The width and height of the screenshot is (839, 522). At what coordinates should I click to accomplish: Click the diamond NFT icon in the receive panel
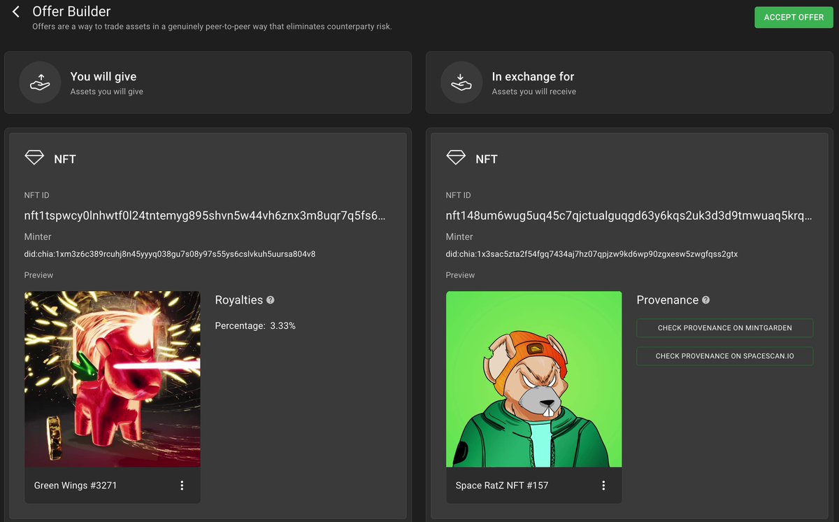click(x=456, y=158)
